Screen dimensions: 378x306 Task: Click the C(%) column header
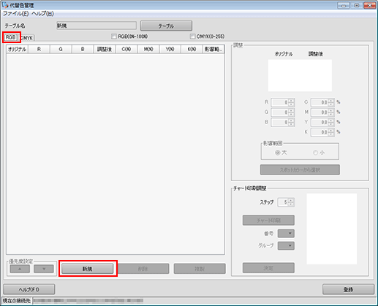(x=126, y=49)
